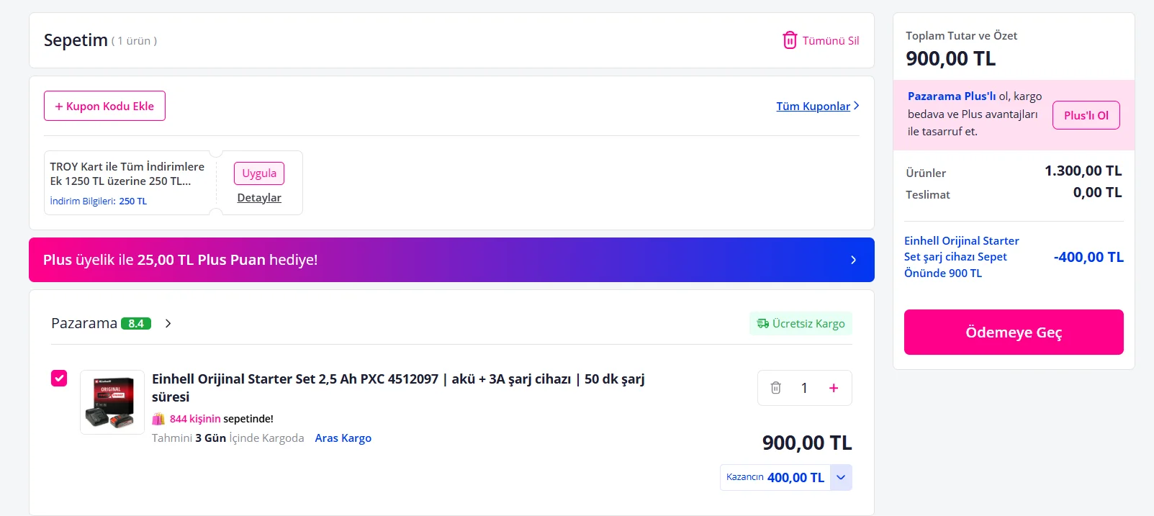The height and width of the screenshot is (516, 1154).
Task: Open the Plus üyelik banner arrow
Action: (x=853, y=260)
